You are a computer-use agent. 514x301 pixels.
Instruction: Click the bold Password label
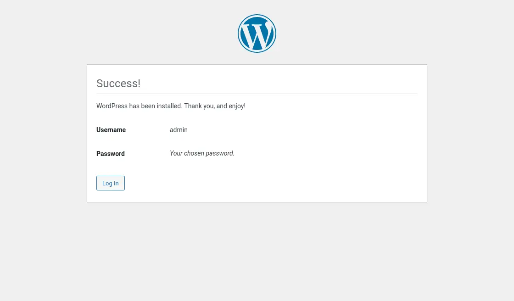coord(111,153)
